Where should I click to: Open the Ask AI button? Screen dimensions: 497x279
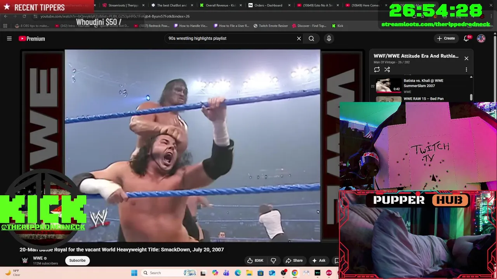[x=318, y=260]
